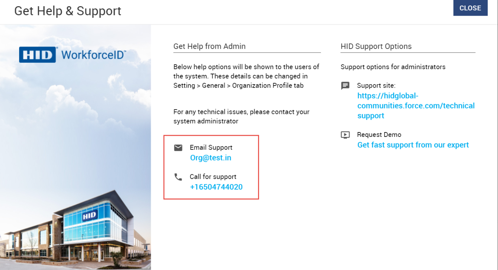Screen dimensions: 498x270
Task: Click the Support site label text
Action: (x=376, y=86)
